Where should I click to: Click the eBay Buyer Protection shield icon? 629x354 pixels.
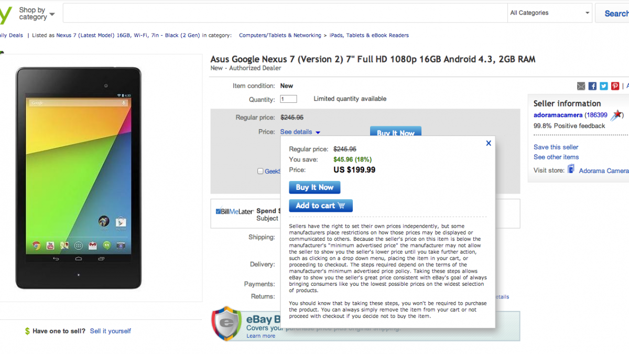pyautogui.click(x=226, y=323)
